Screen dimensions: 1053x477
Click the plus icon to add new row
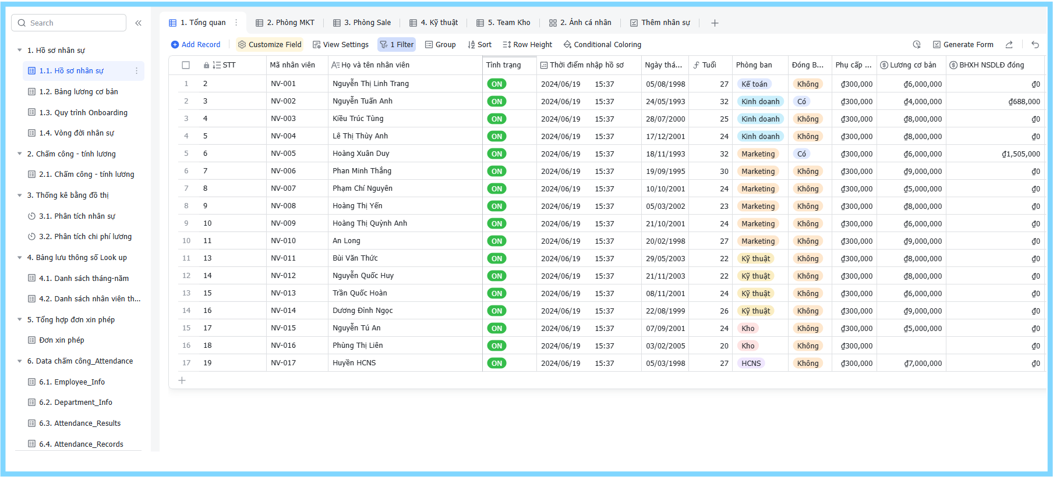click(182, 380)
